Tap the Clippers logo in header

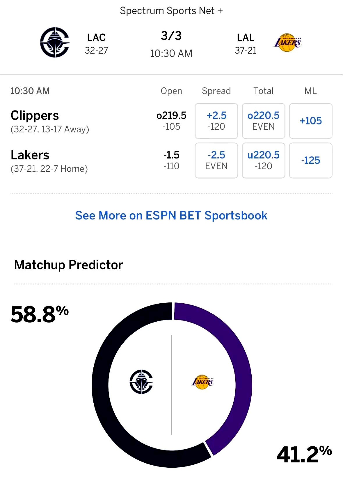tap(55, 43)
